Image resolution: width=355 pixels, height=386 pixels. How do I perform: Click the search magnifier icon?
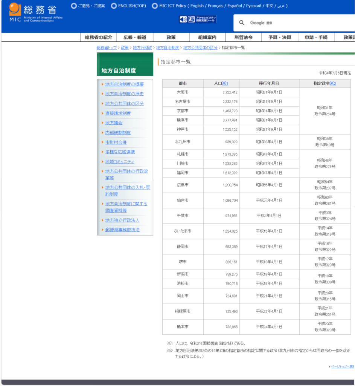242,23
